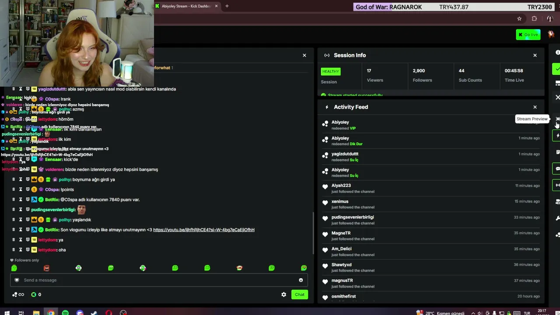Click the HEALTHY session status badge

tap(330, 71)
